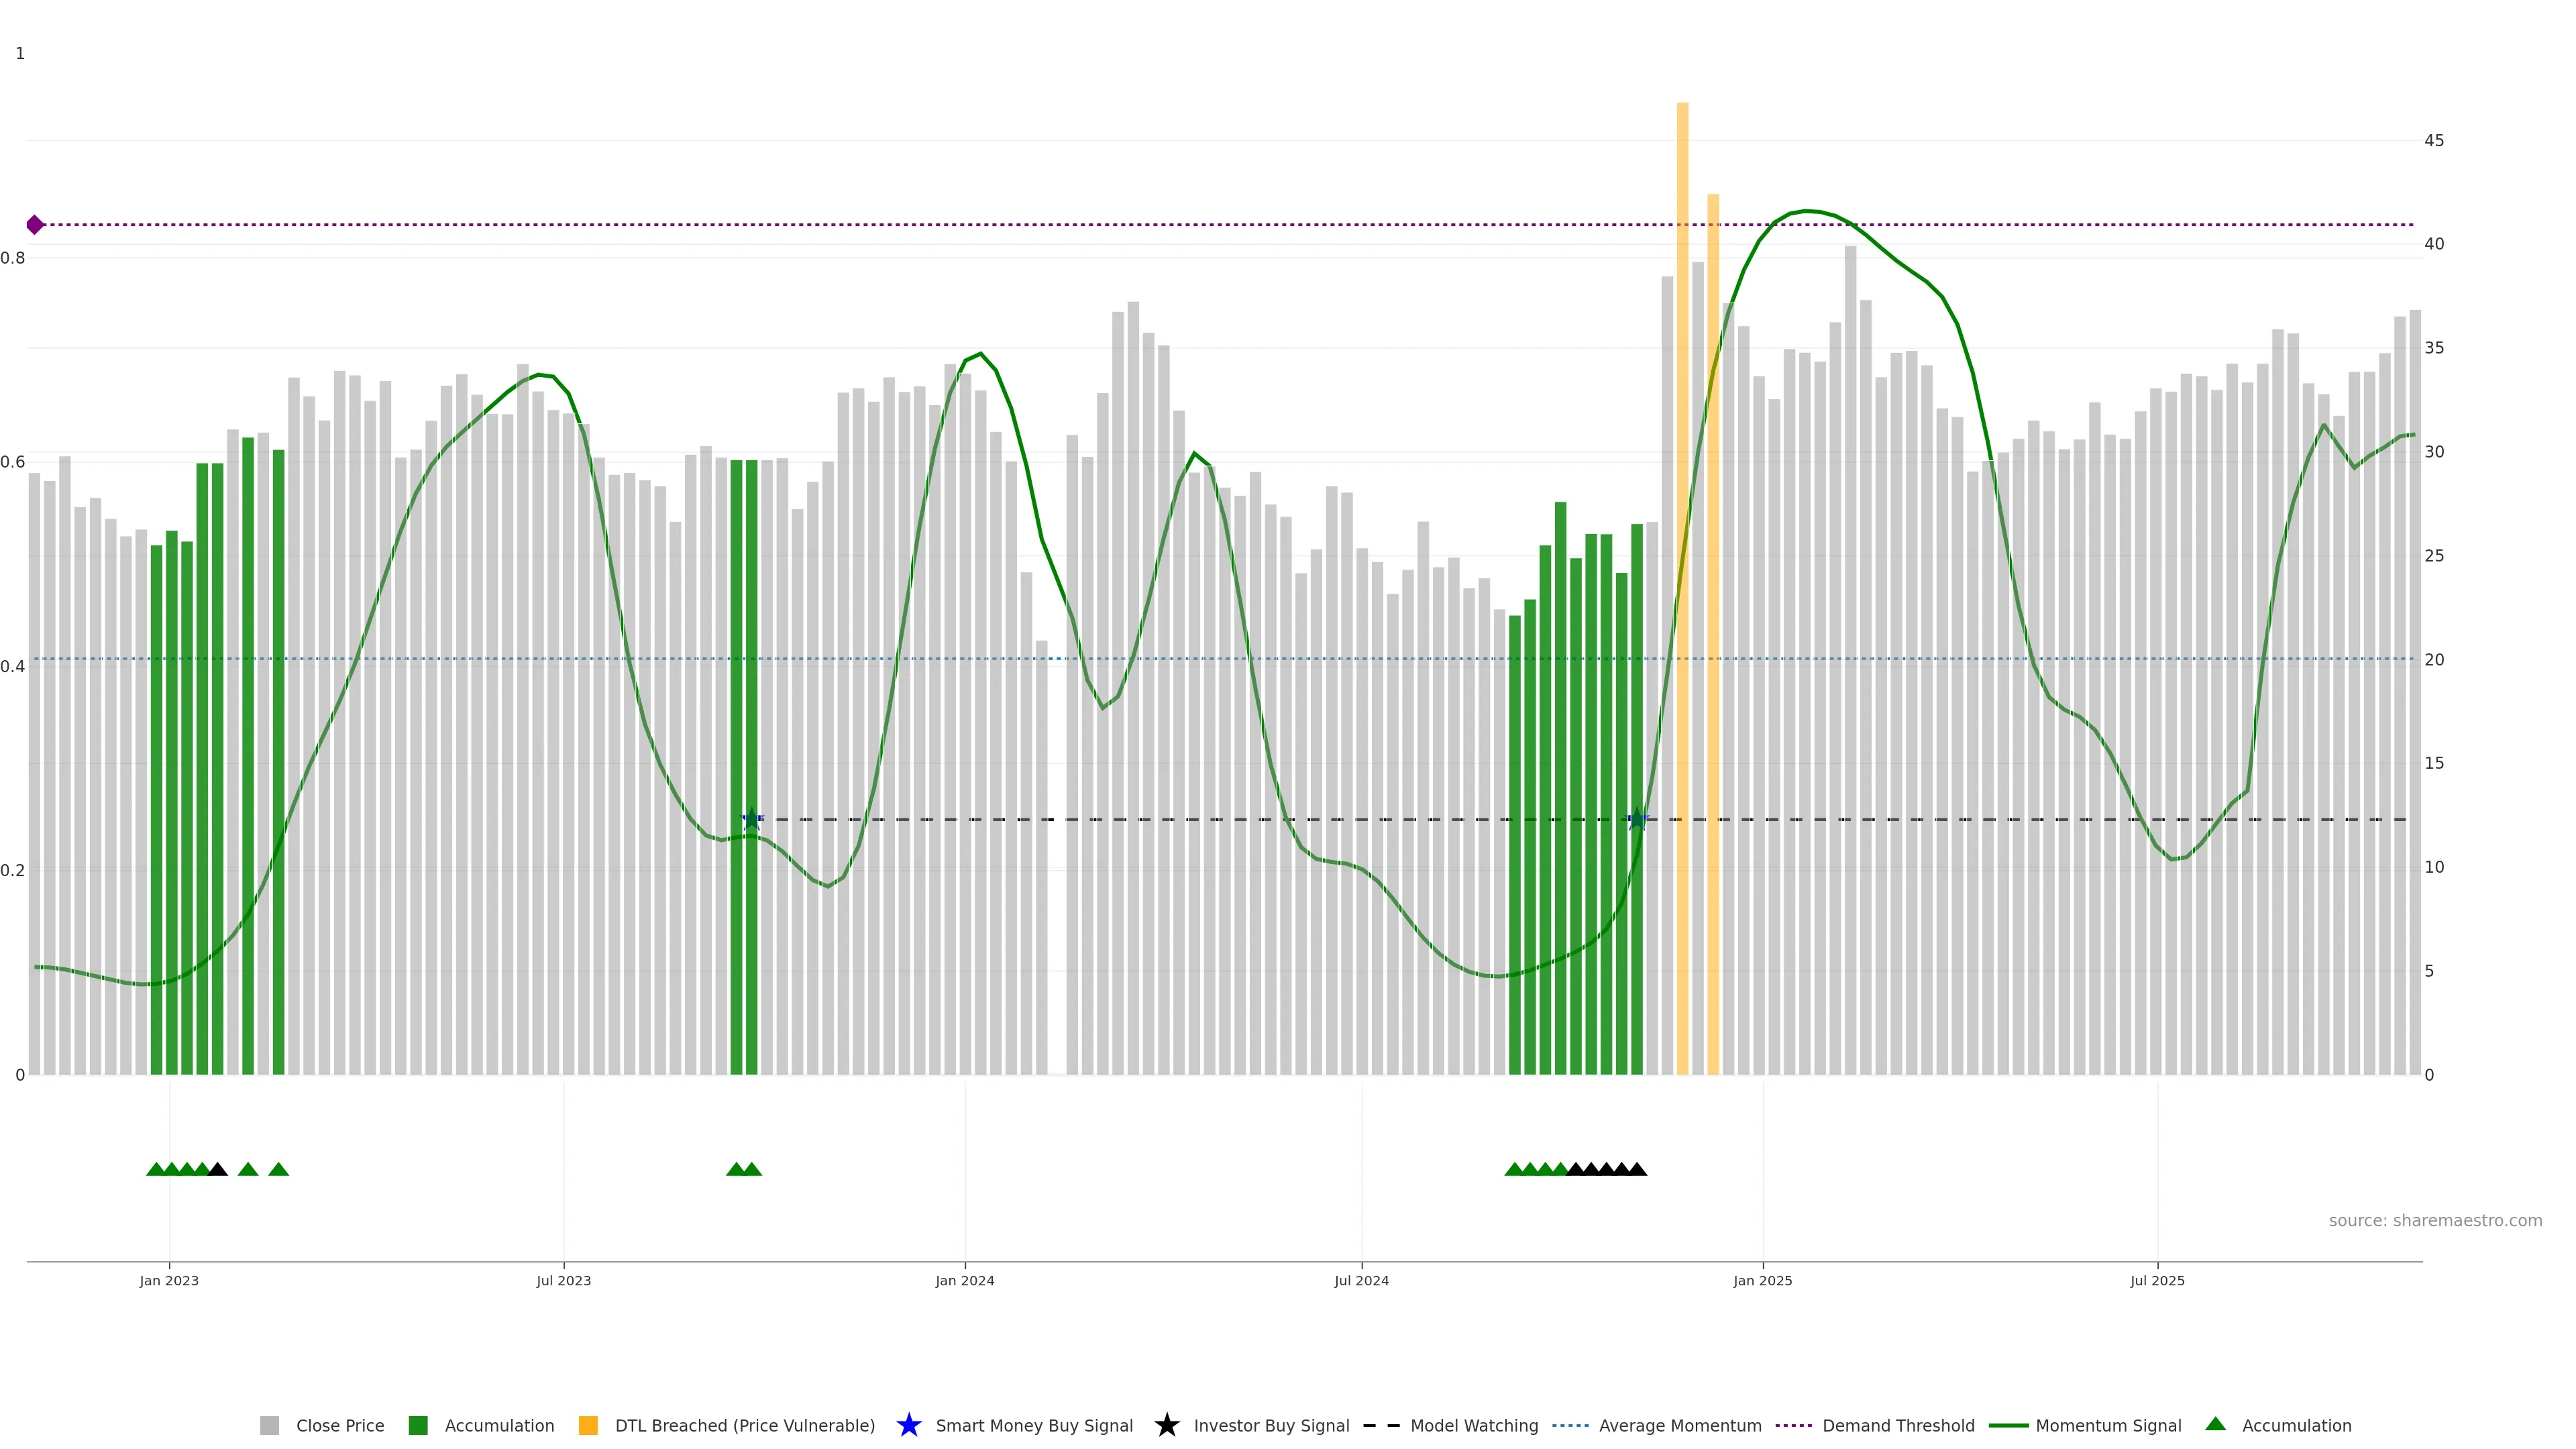Toggle the Momentum Signal legend entry

pos(2107,1425)
